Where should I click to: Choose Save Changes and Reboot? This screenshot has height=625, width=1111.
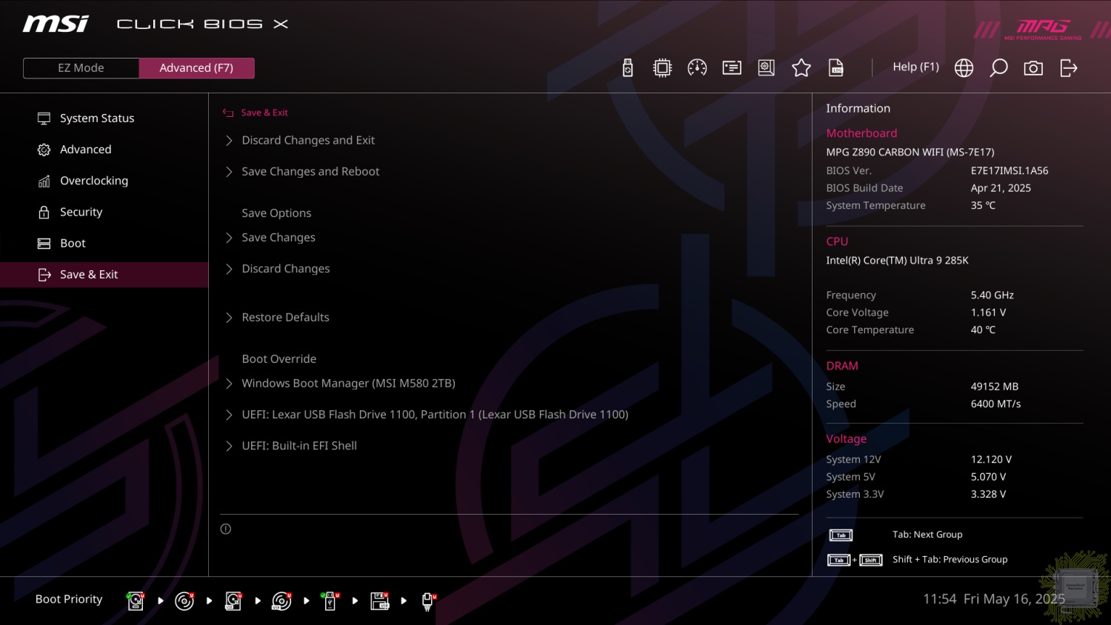(x=310, y=172)
